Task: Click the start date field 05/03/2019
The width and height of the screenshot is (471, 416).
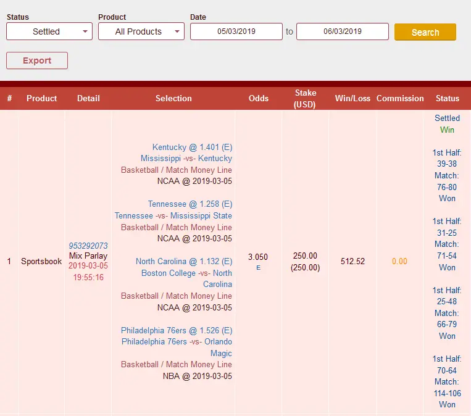Action: (x=236, y=31)
